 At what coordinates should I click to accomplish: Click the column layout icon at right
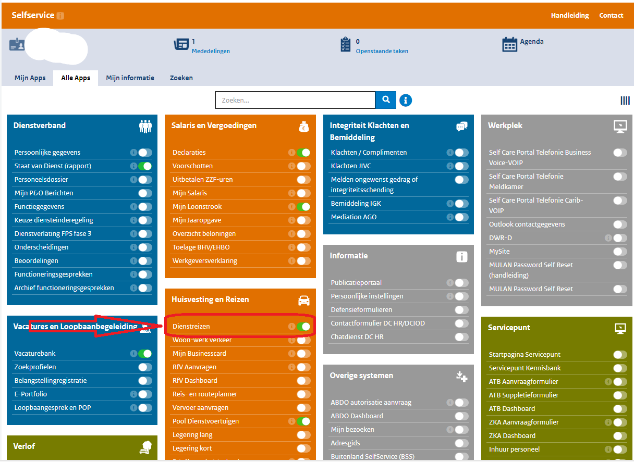pyautogui.click(x=625, y=101)
